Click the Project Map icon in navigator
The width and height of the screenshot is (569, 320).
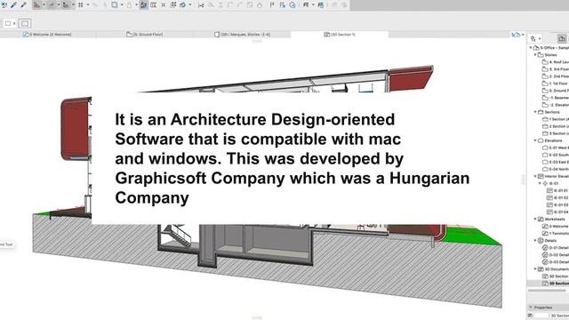562,38
